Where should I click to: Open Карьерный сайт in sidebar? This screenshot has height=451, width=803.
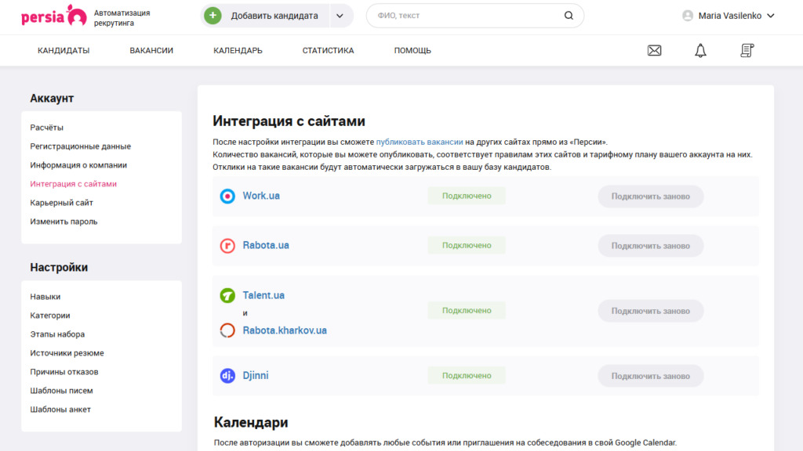point(61,203)
